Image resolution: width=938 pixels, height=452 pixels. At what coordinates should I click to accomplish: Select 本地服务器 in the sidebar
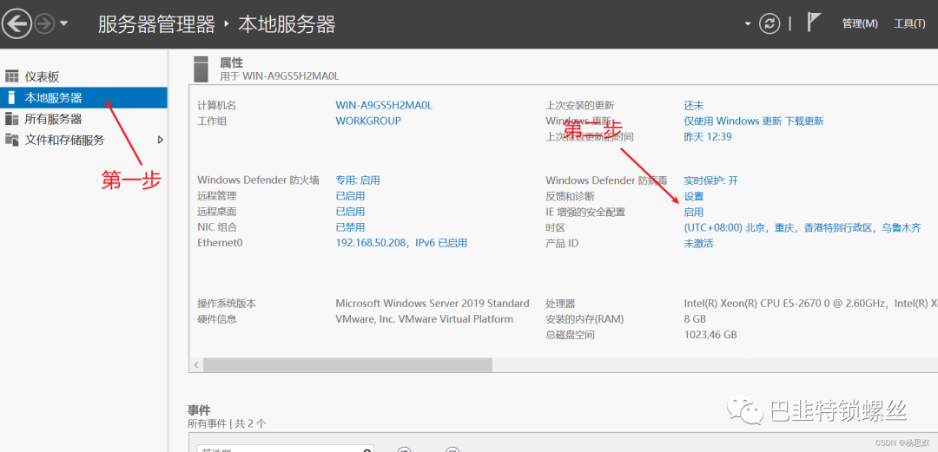tap(83, 97)
